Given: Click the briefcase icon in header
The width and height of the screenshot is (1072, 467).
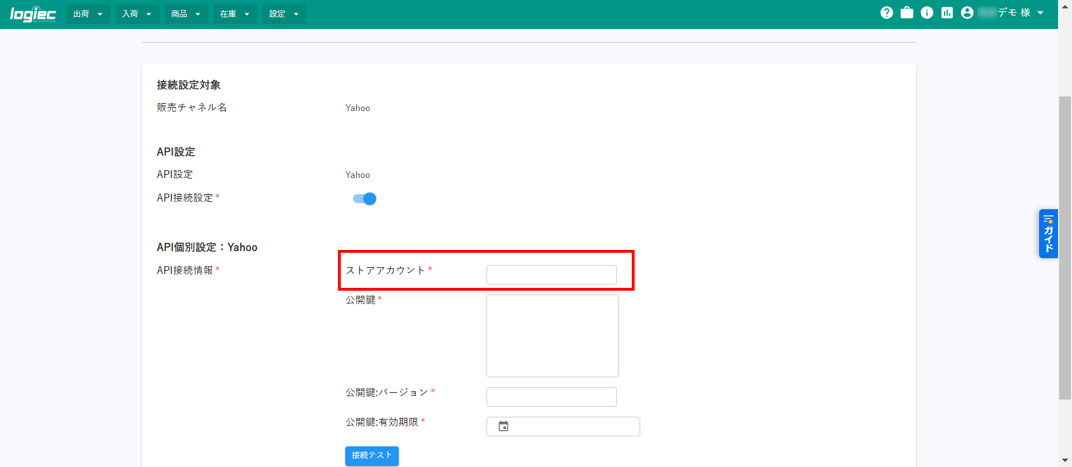Looking at the screenshot, I should point(907,13).
